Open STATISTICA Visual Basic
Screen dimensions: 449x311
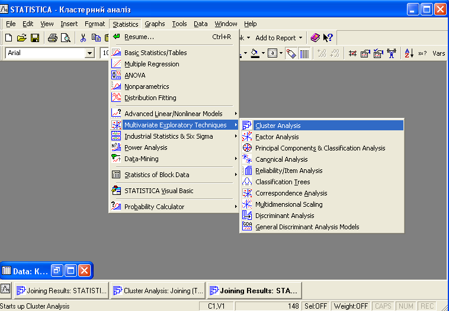pos(174,190)
